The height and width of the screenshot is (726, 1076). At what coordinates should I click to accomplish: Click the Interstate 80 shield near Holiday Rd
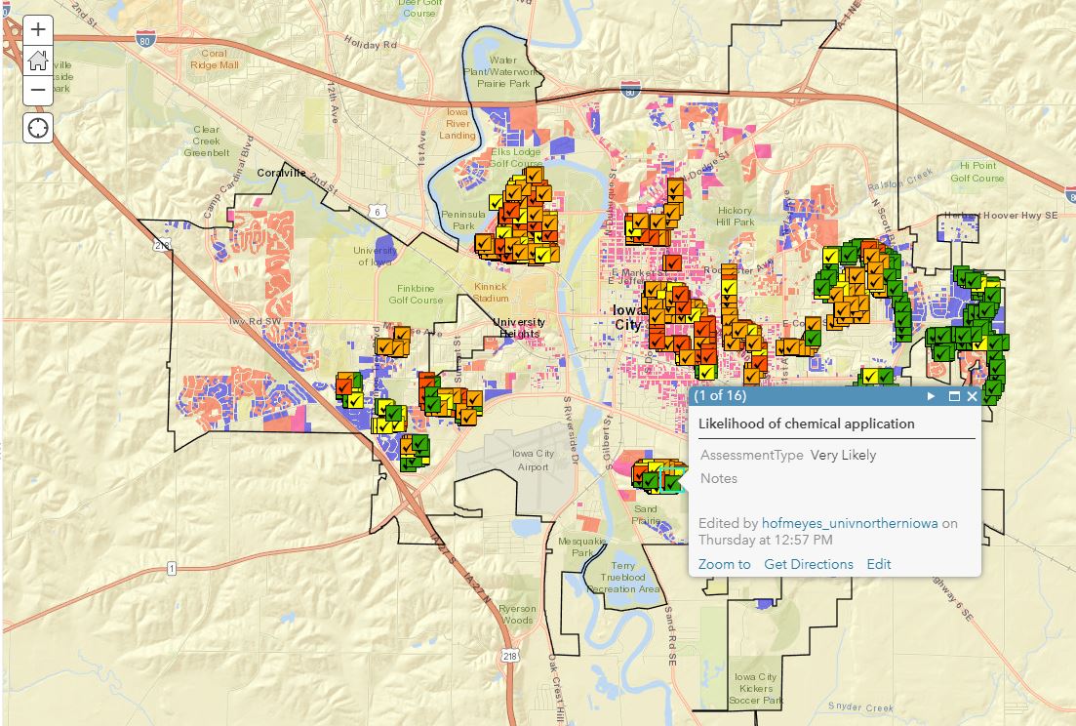click(145, 40)
